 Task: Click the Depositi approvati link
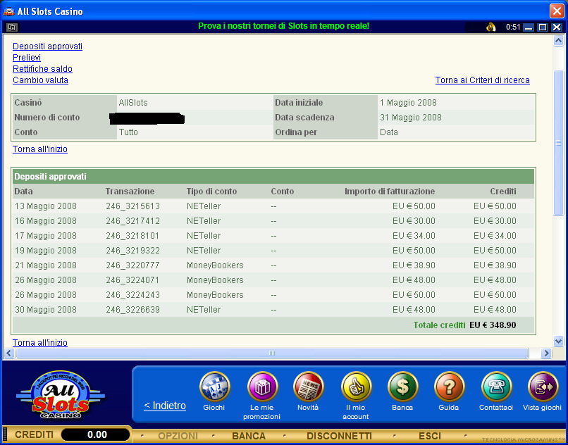pyautogui.click(x=47, y=46)
